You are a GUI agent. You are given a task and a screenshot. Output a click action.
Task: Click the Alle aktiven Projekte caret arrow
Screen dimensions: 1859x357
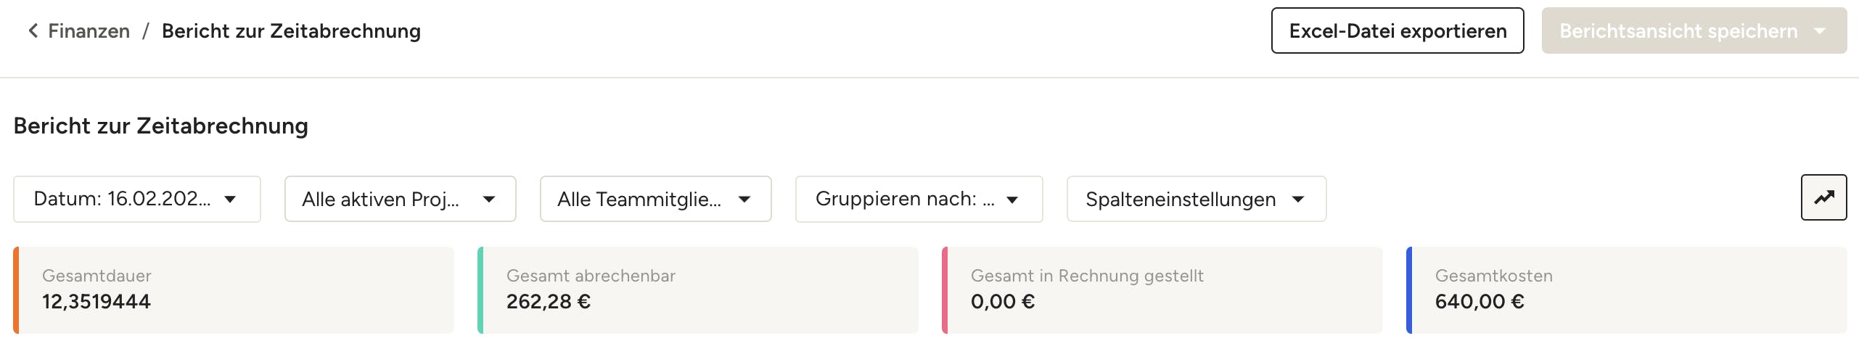pos(489,200)
